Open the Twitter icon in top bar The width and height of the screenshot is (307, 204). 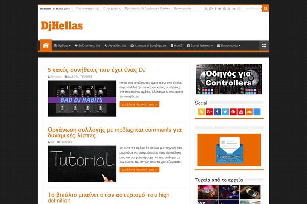tap(220, 9)
